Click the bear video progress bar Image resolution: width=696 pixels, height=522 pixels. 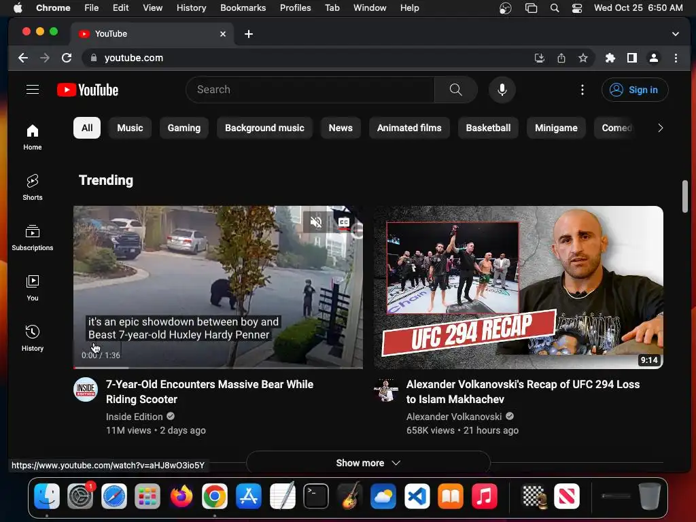218,368
